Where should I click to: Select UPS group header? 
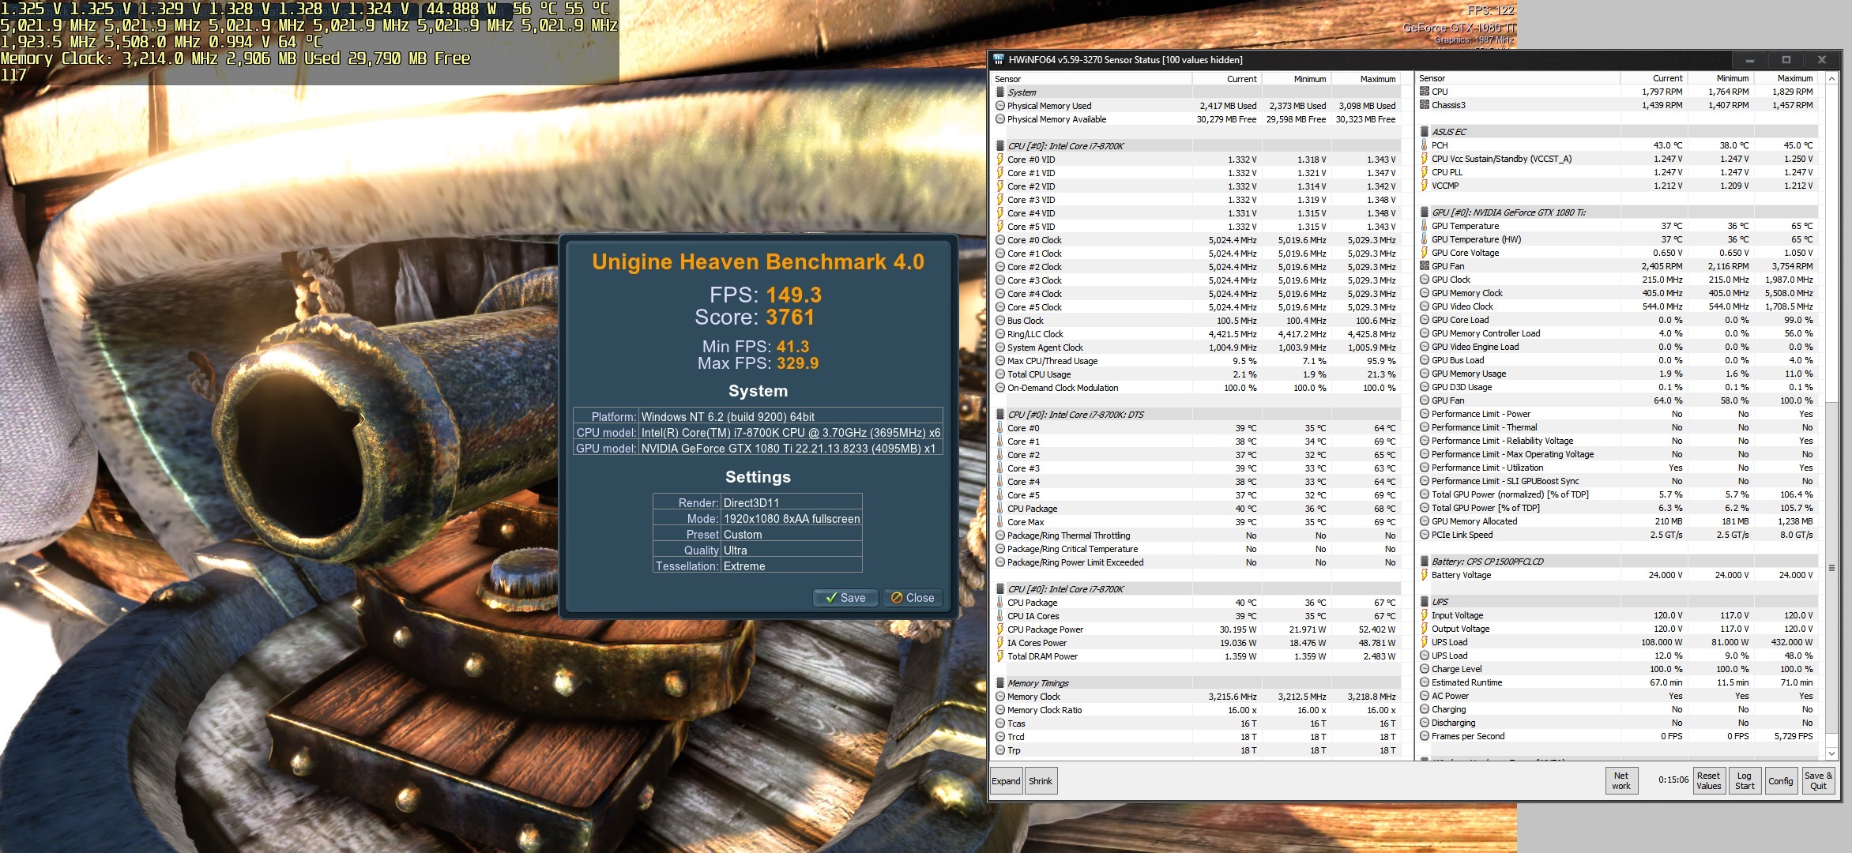[1440, 602]
